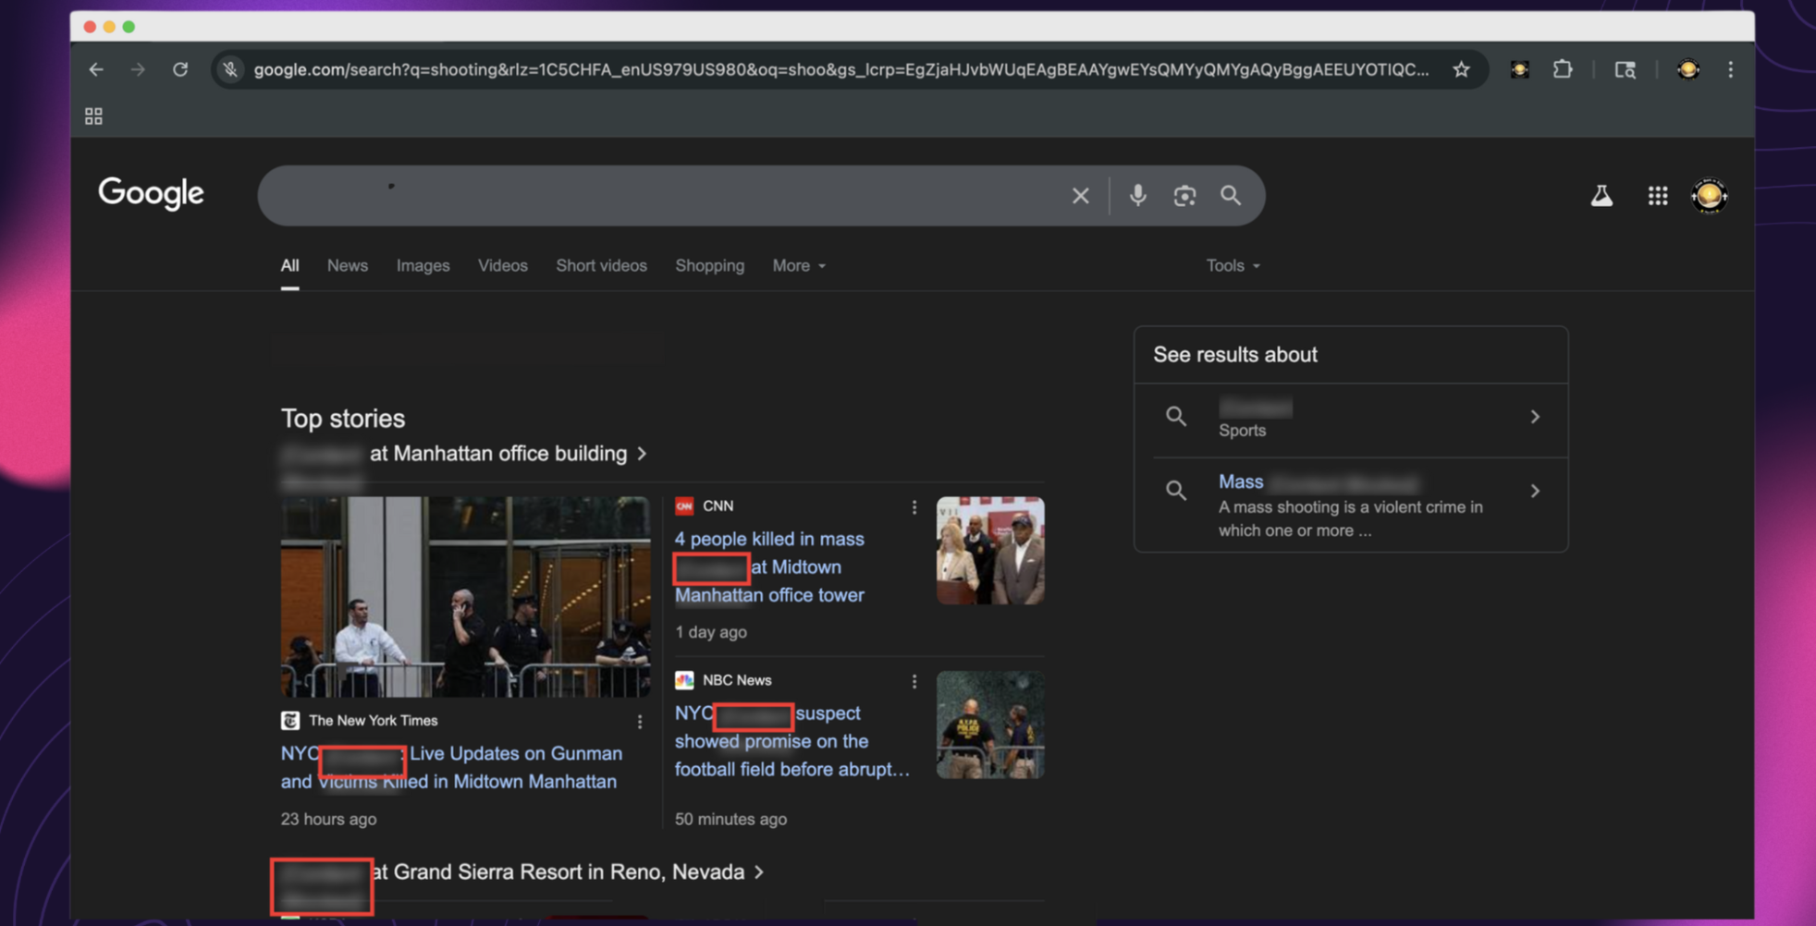Click the '1 day ago' timestamp

click(711, 632)
